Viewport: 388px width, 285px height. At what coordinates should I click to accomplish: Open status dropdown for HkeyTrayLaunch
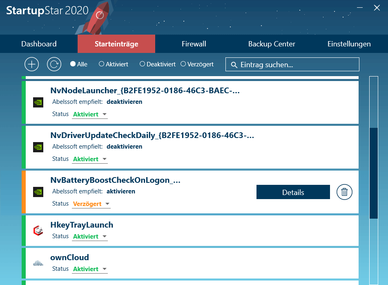(x=90, y=237)
